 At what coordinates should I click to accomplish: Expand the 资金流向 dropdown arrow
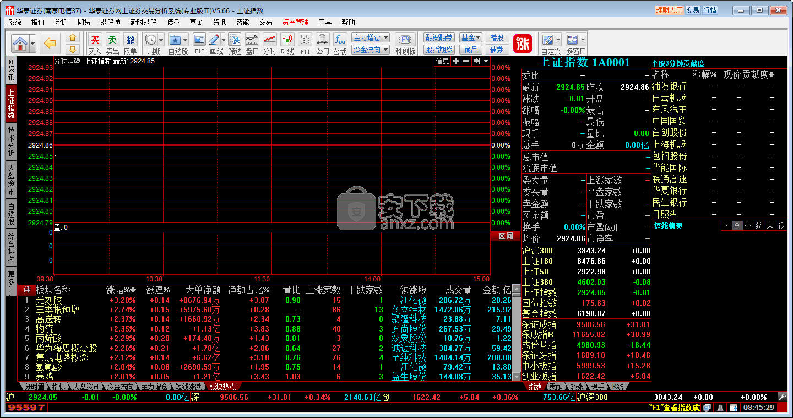click(x=385, y=50)
